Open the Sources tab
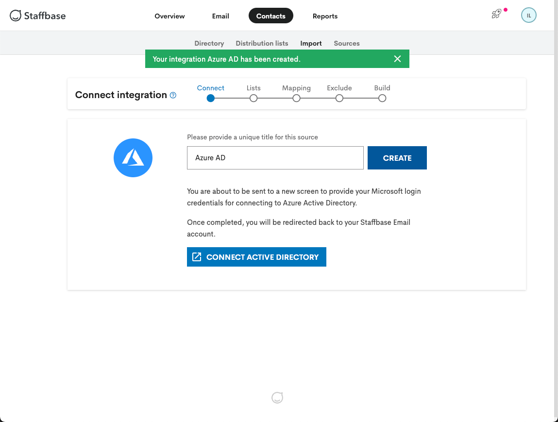 (x=347, y=43)
